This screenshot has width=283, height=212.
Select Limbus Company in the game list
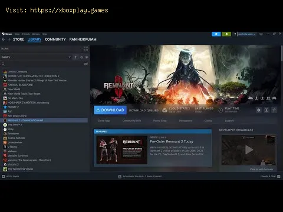tap(17, 72)
